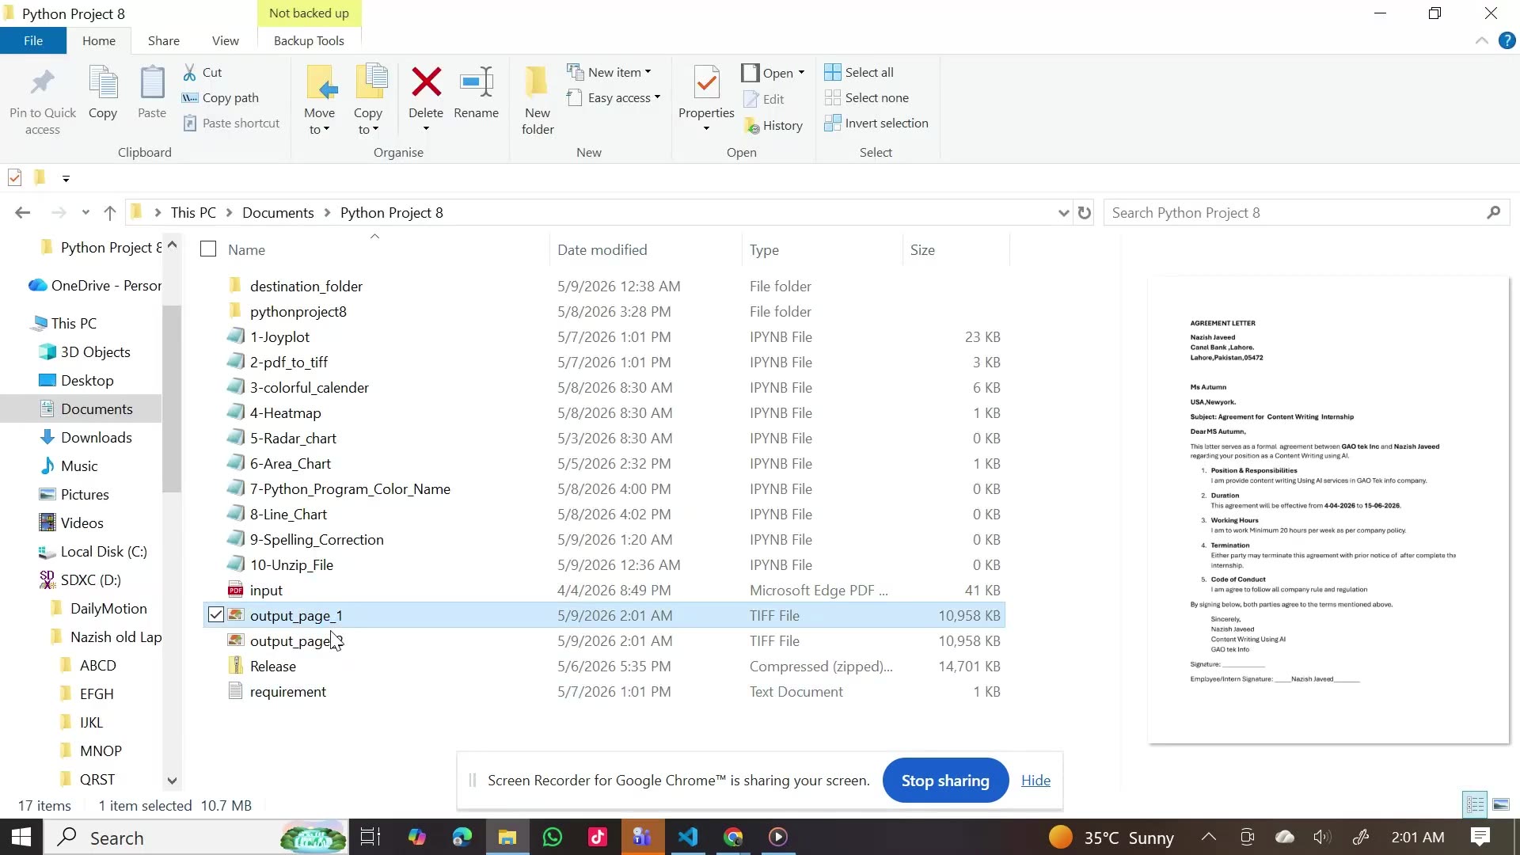This screenshot has width=1520, height=855.
Task: Switch to the Home tab
Action: point(99,40)
